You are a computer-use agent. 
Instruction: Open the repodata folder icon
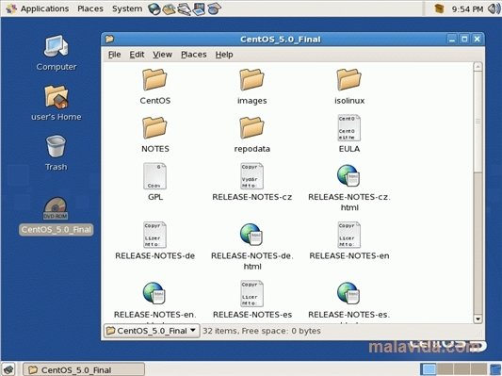(251, 127)
